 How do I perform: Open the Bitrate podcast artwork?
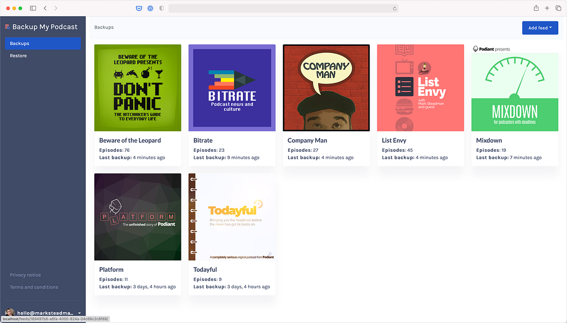pyautogui.click(x=232, y=88)
